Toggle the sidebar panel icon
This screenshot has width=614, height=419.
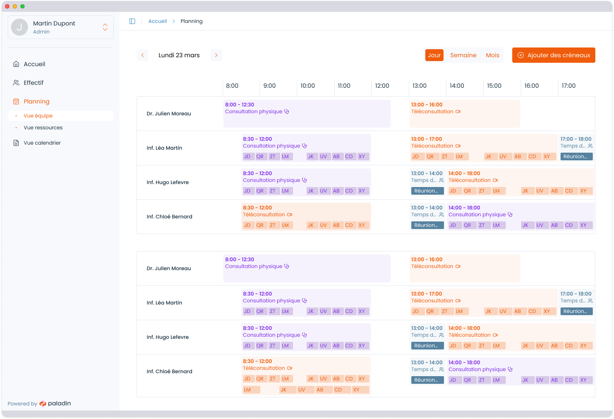click(132, 21)
